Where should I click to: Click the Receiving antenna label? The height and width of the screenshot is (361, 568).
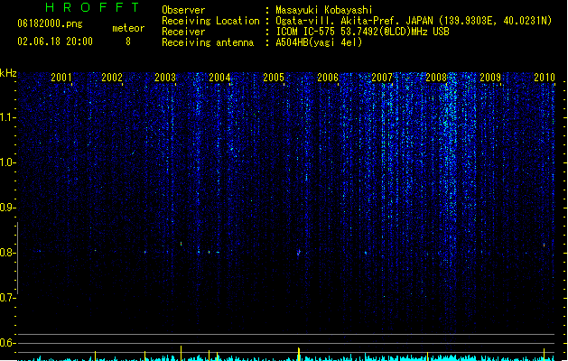[208, 42]
